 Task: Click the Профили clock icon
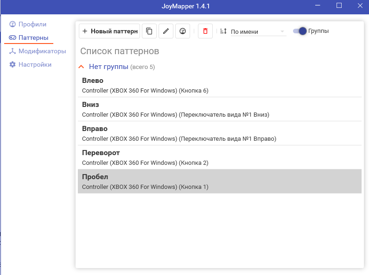(x=13, y=24)
